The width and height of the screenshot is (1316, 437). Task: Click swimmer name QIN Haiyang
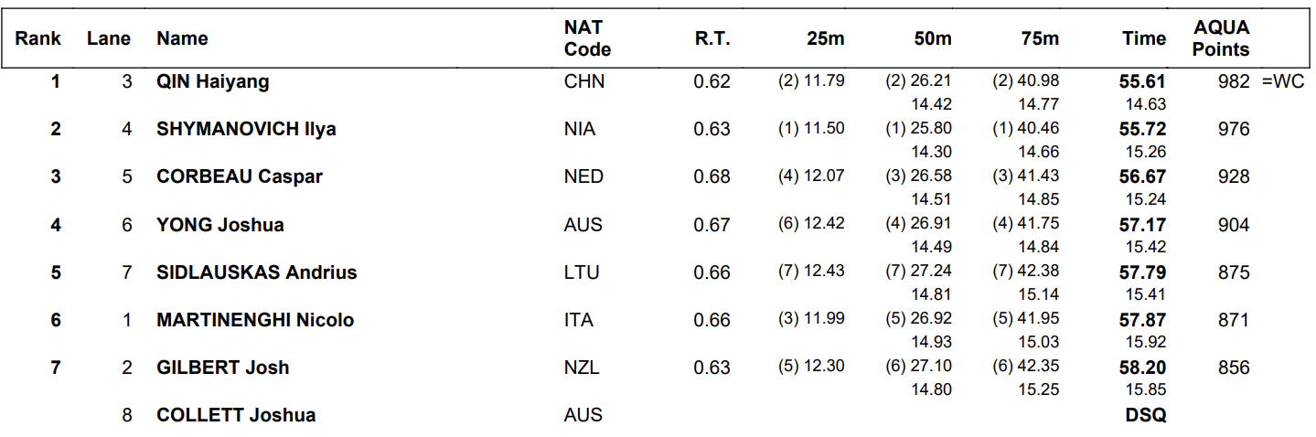213,81
